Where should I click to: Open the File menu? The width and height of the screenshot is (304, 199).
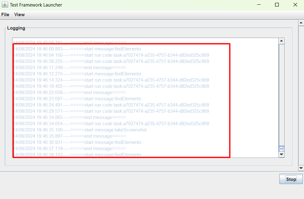5,15
